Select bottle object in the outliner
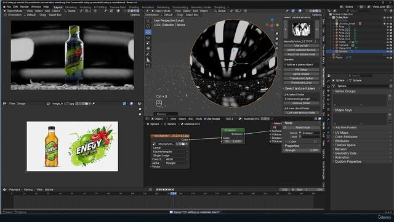This screenshot has height=222, width=394. point(342,42)
